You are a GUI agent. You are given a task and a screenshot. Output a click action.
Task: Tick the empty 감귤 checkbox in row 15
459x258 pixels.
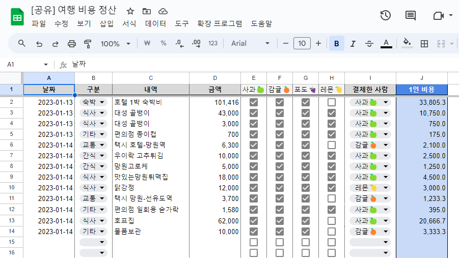(x=280, y=242)
